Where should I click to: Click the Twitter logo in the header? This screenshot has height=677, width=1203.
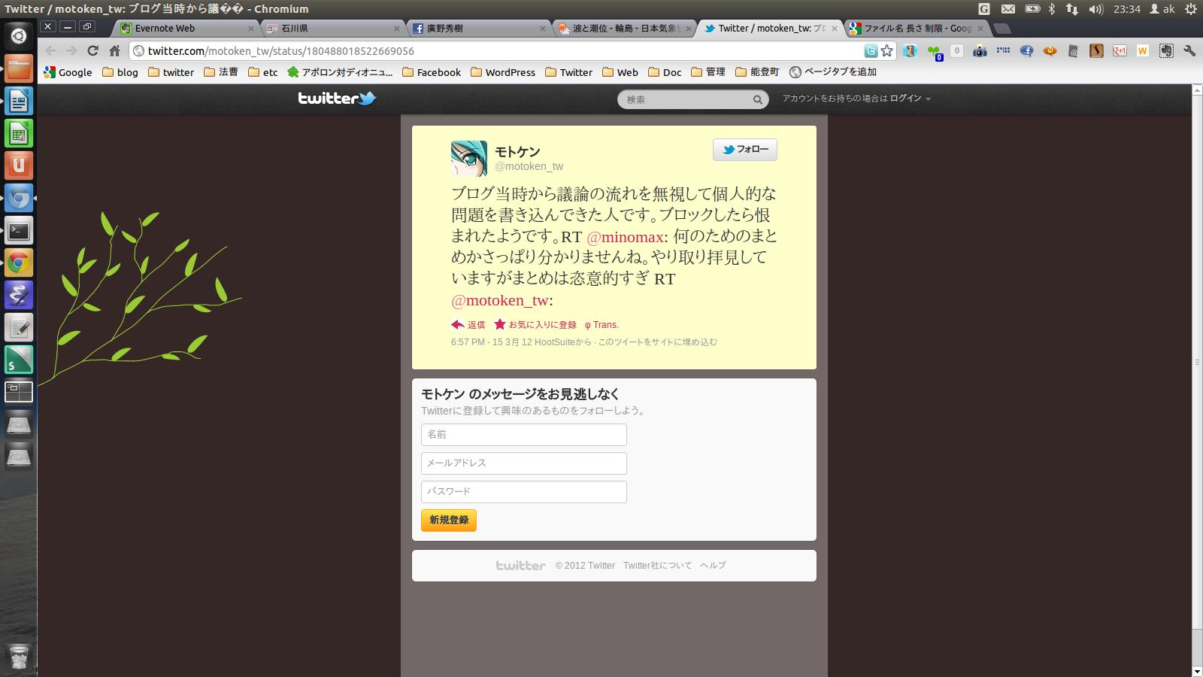point(337,99)
